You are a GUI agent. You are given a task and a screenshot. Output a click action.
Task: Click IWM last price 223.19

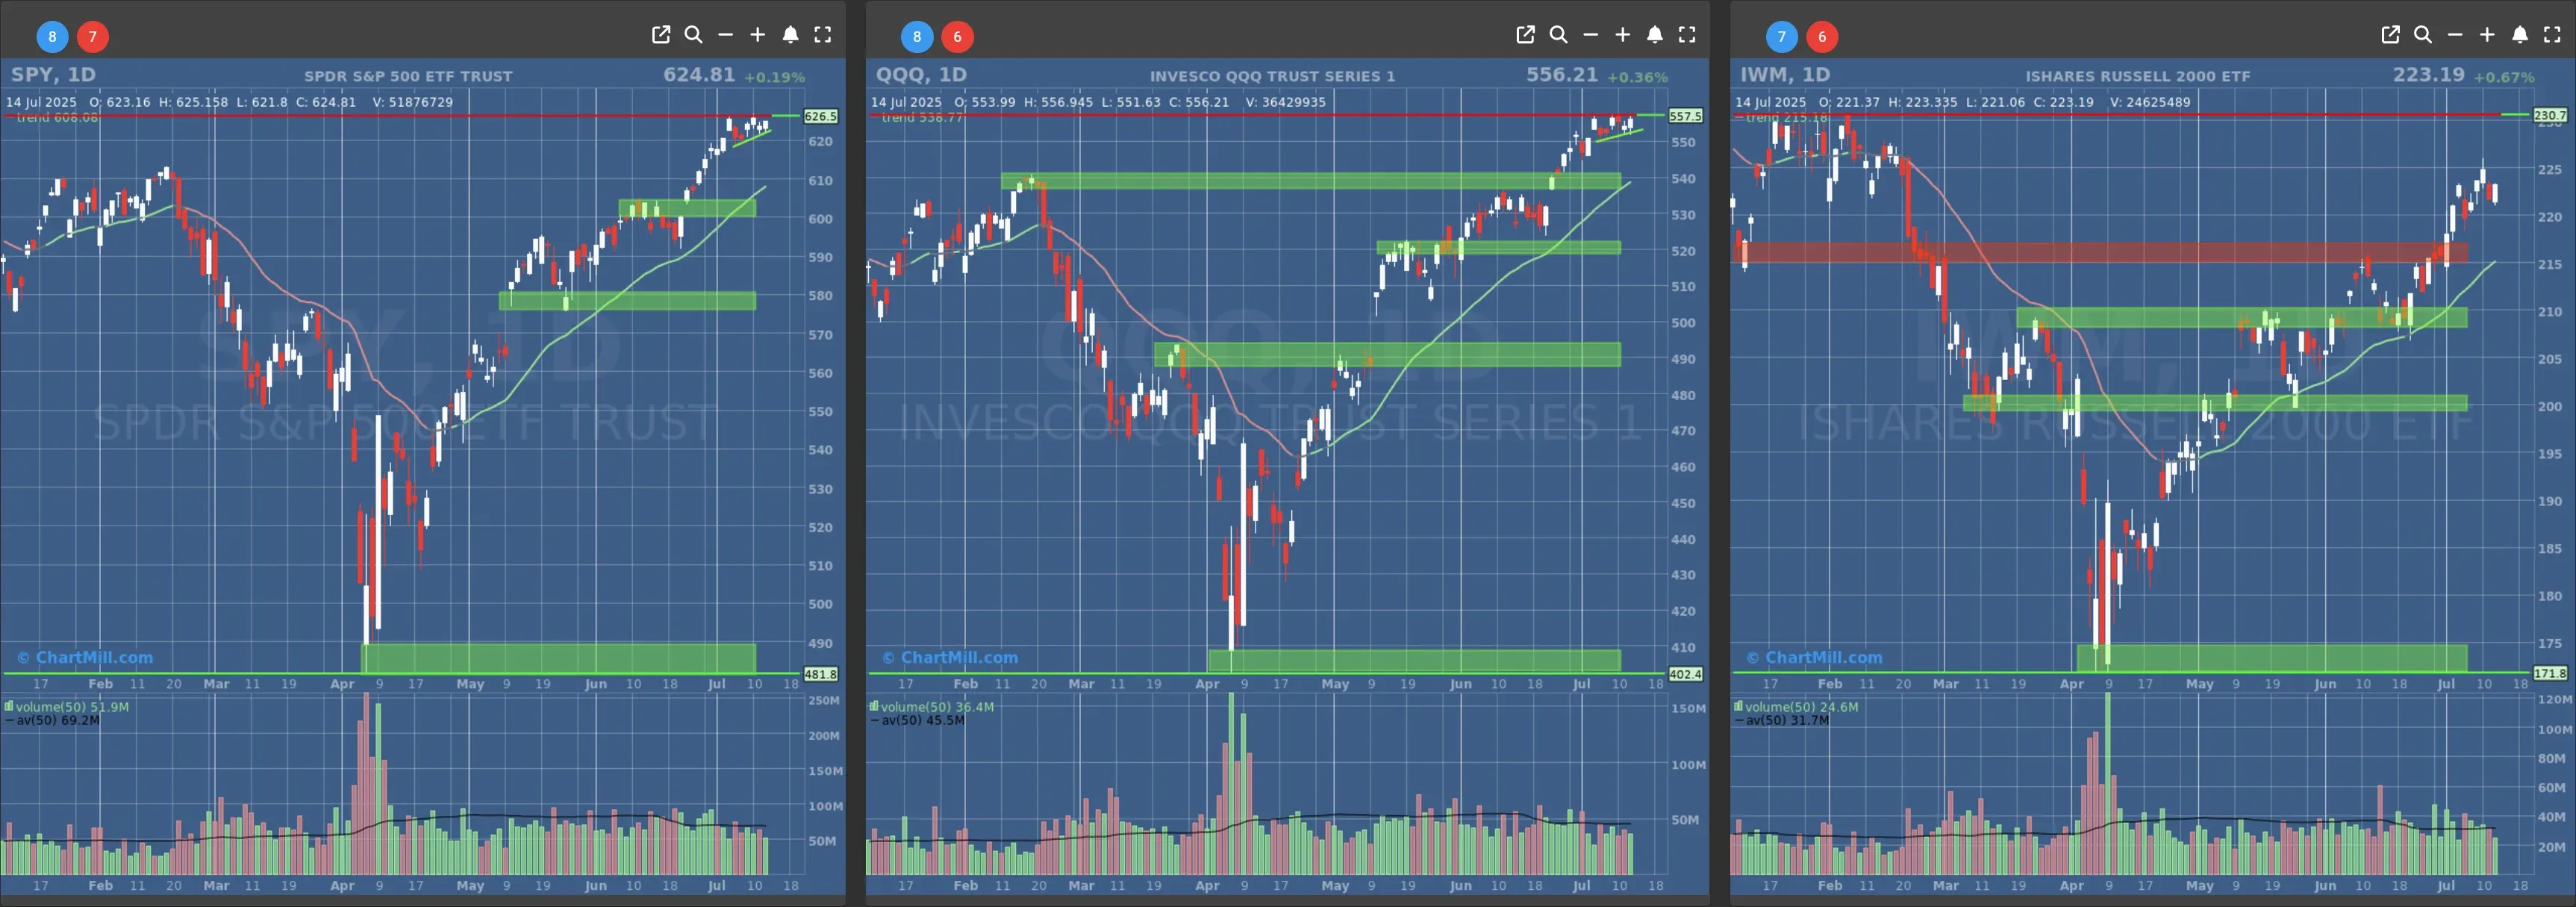point(2429,75)
